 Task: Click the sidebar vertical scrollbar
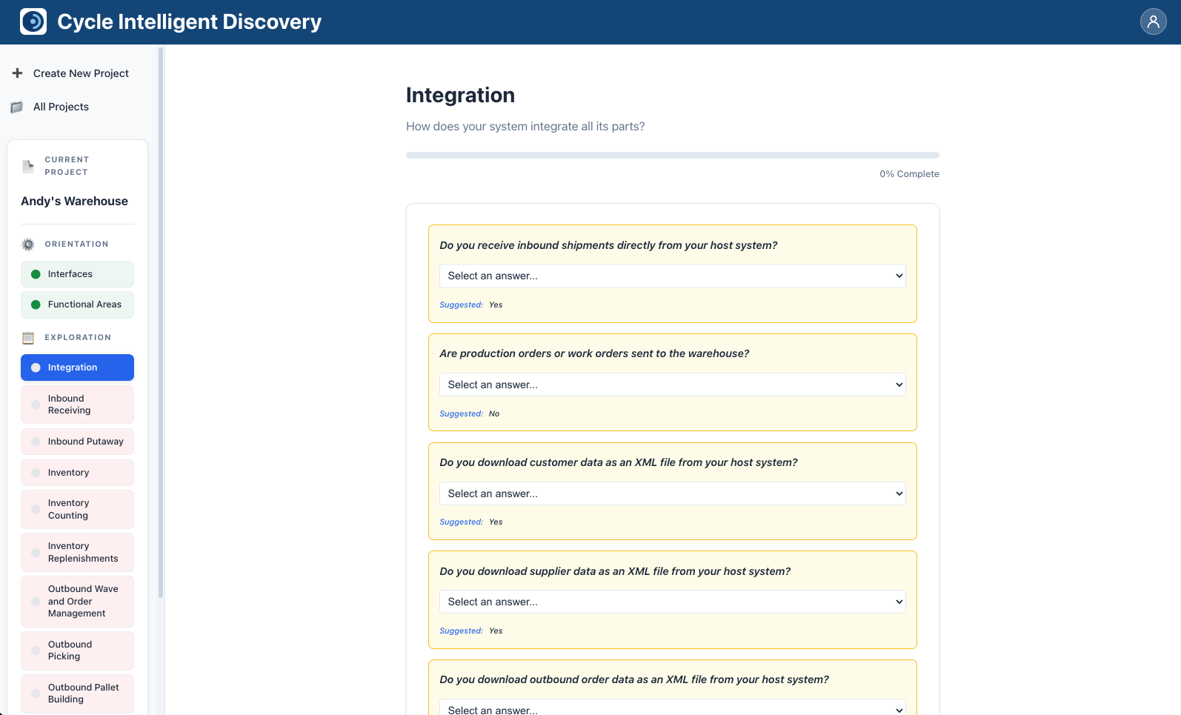pyautogui.click(x=160, y=322)
